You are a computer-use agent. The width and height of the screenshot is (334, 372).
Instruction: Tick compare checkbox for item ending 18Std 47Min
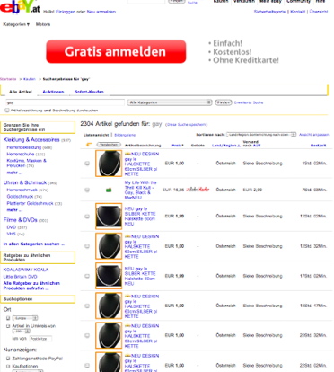pos(87,306)
